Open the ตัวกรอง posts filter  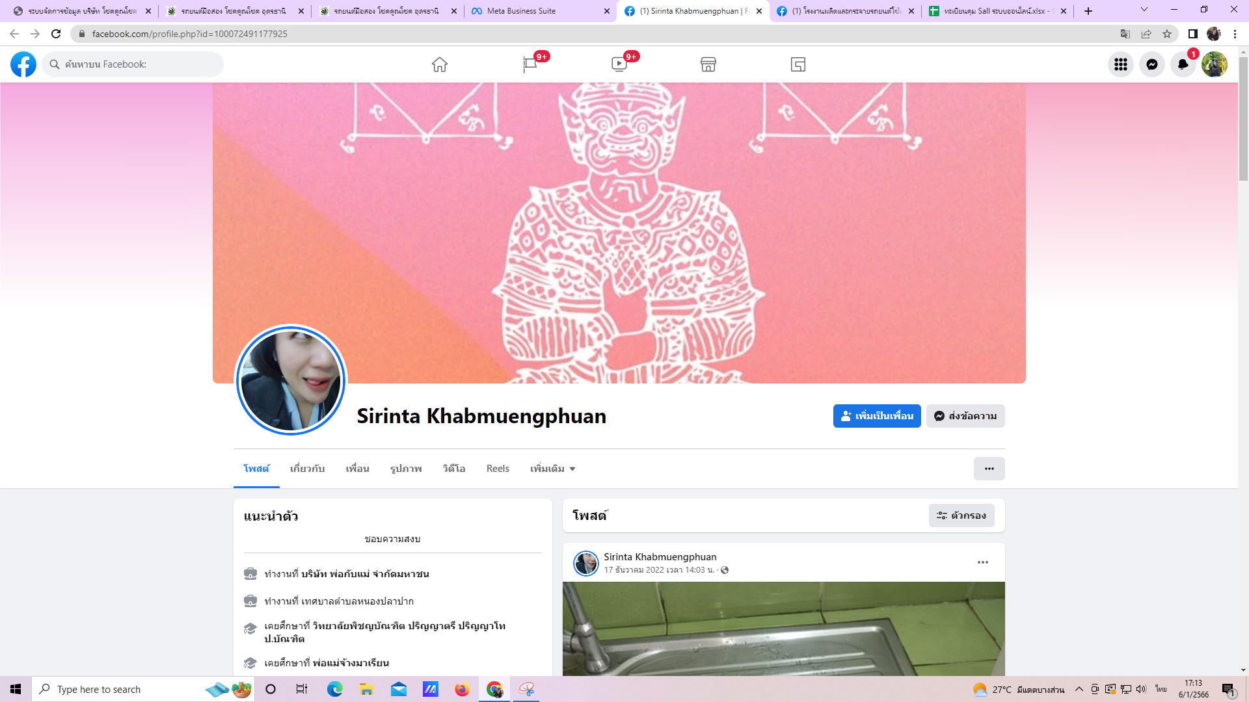click(x=961, y=515)
